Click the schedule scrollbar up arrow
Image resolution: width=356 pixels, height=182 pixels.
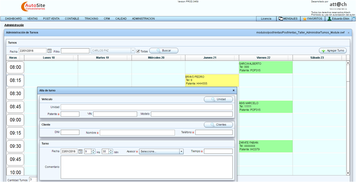348,63
